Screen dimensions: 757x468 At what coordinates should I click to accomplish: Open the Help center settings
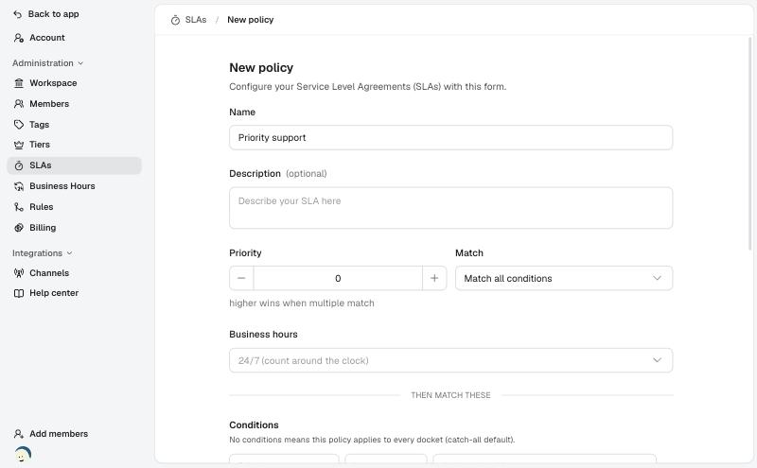point(75,293)
